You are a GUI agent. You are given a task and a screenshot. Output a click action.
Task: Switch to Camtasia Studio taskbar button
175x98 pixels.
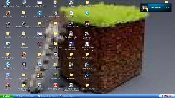click(48, 96)
